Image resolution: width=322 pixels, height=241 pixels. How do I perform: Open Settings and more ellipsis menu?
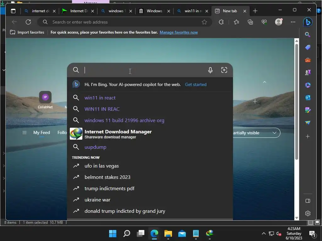pyautogui.click(x=293, y=22)
